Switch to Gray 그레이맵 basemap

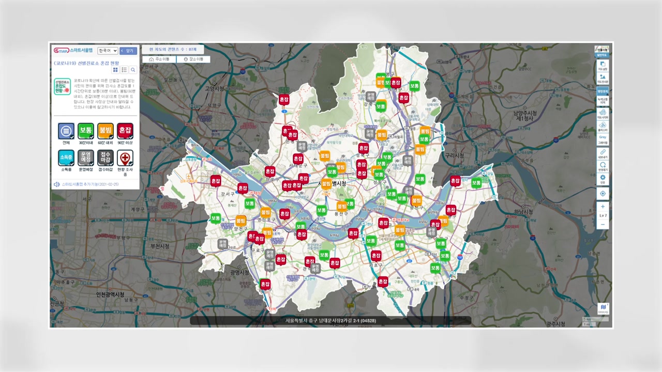603,139
